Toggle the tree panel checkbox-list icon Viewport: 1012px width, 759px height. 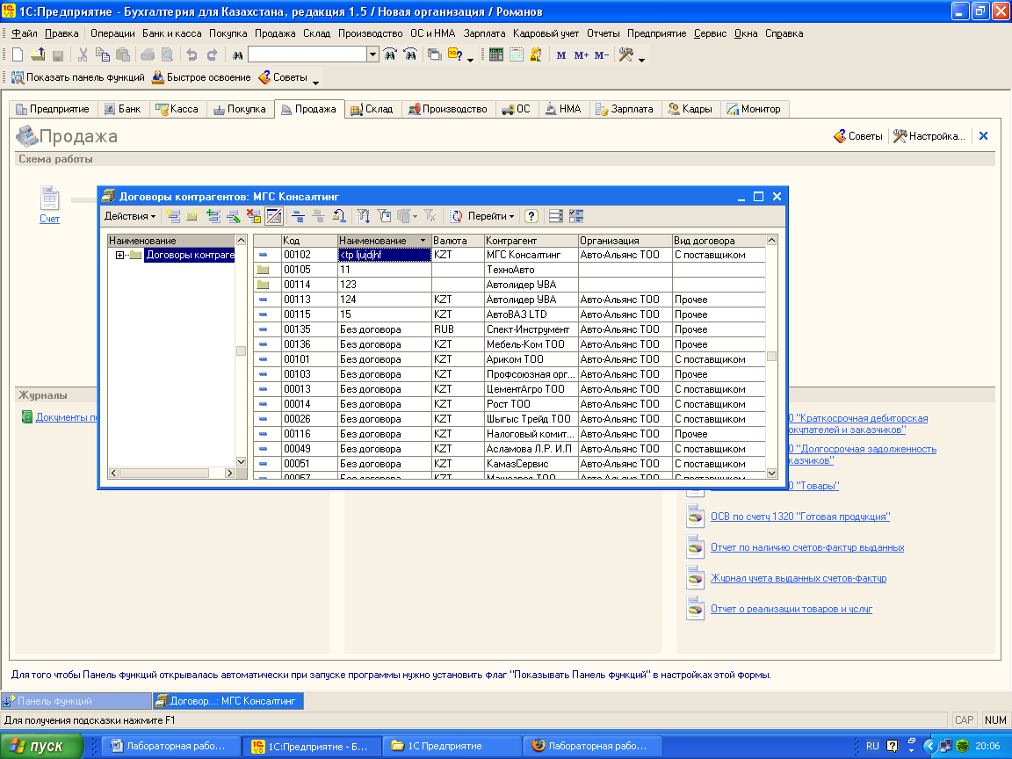(x=576, y=216)
